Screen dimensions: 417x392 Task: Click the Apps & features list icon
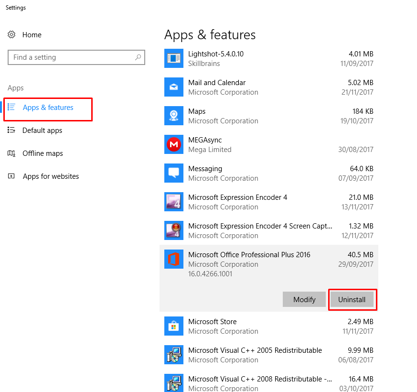pos(11,107)
